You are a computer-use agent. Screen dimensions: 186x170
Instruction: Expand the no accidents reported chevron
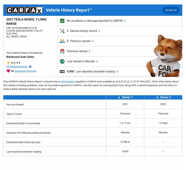(125, 21)
